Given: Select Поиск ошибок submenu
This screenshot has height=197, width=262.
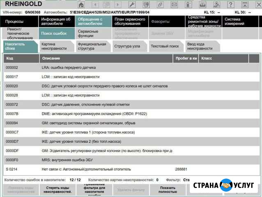Looking at the screenshot, I should (x=57, y=33).
